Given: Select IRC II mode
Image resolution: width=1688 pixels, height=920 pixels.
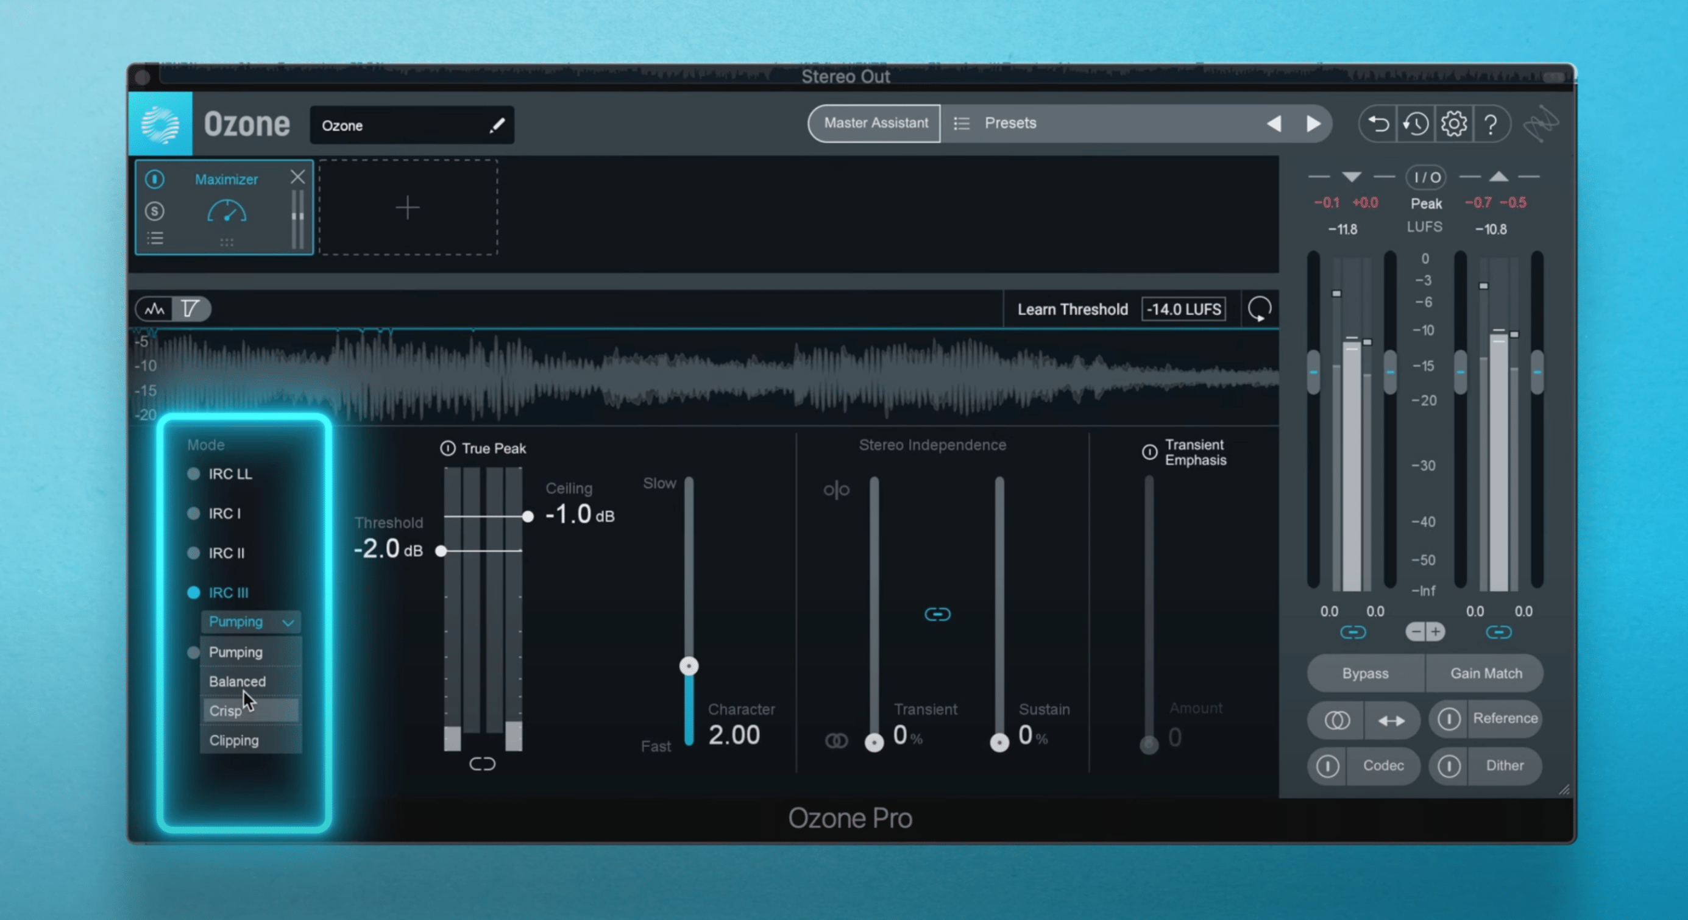Looking at the screenshot, I should (x=216, y=553).
